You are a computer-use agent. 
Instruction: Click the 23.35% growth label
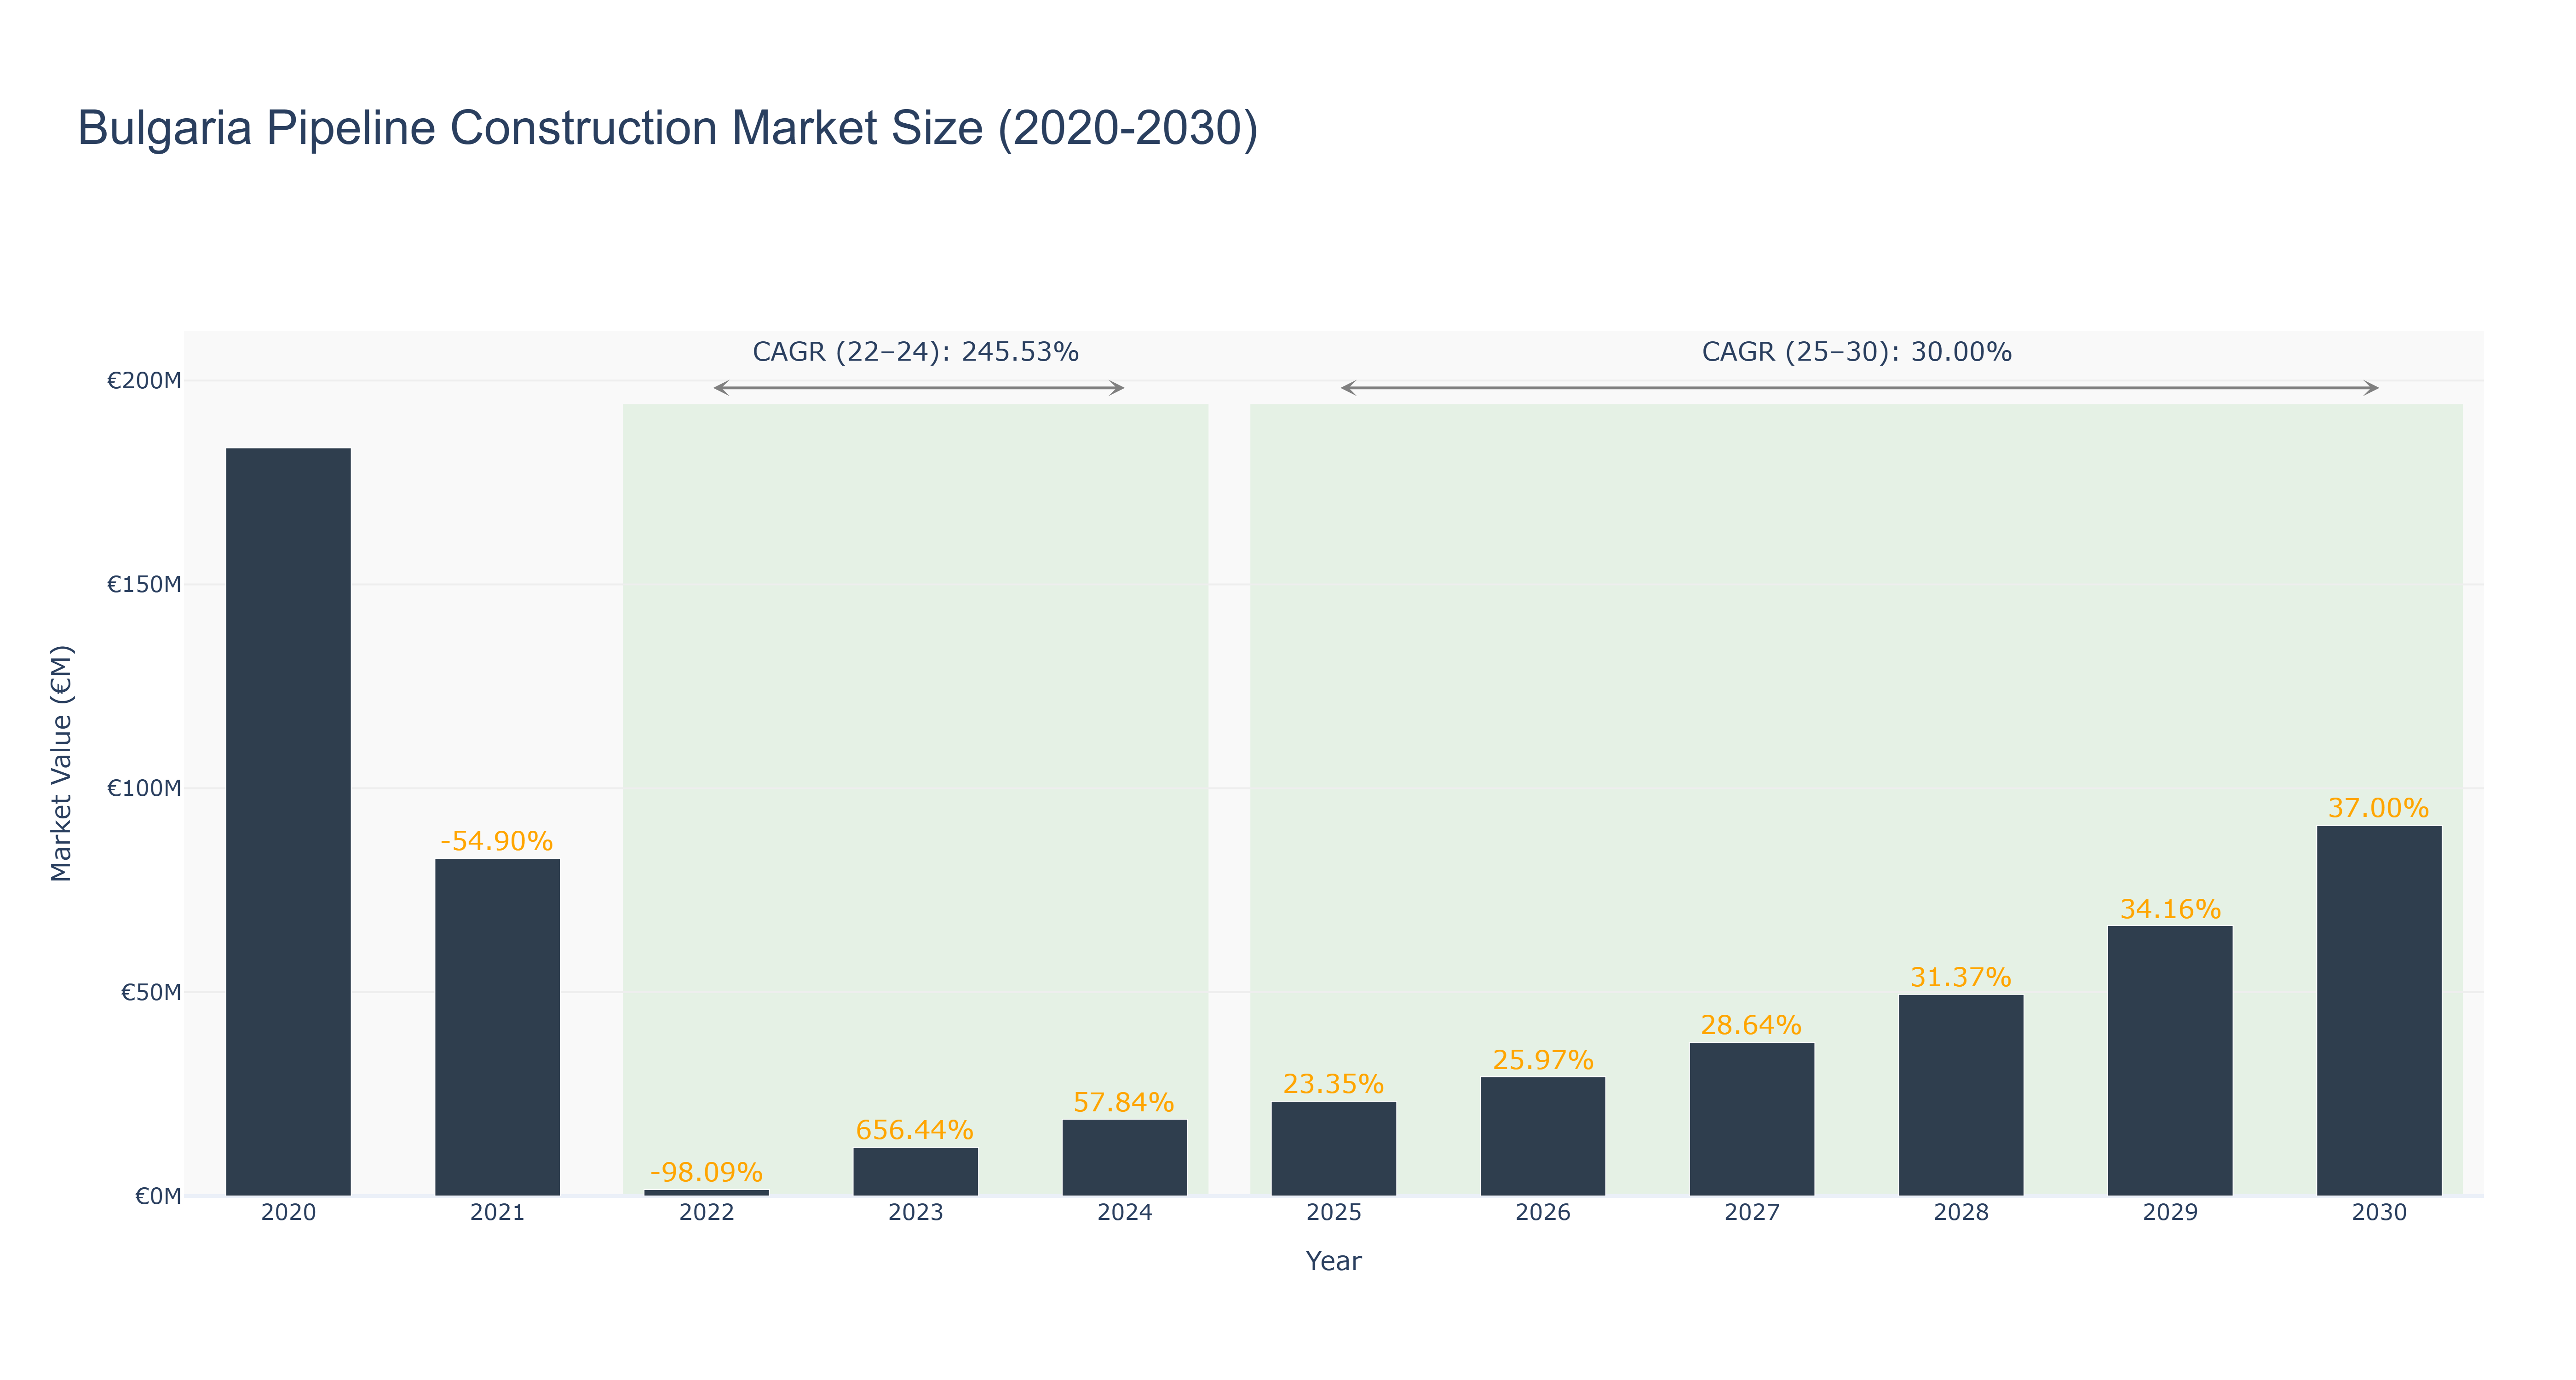coord(1333,1084)
